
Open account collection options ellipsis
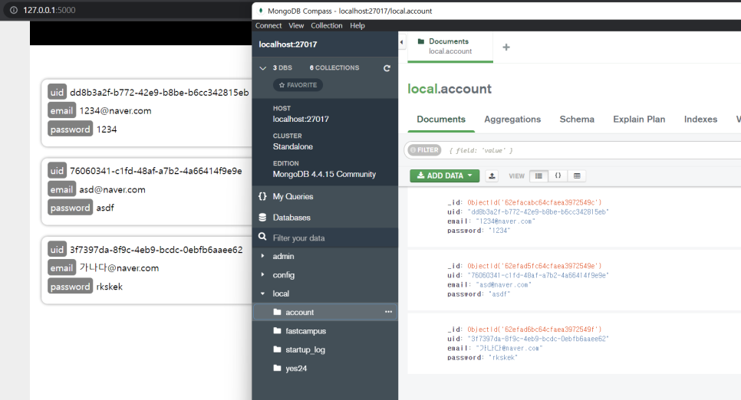(x=388, y=312)
